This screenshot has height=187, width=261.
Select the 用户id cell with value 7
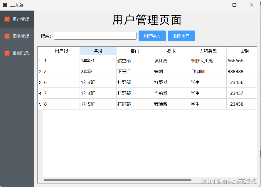[61, 93]
